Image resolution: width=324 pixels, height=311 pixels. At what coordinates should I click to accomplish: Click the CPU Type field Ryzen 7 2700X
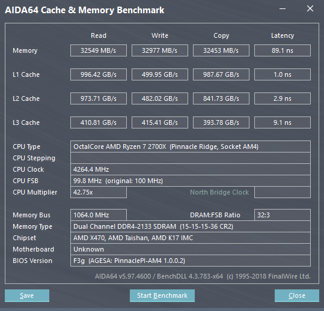[191, 146]
